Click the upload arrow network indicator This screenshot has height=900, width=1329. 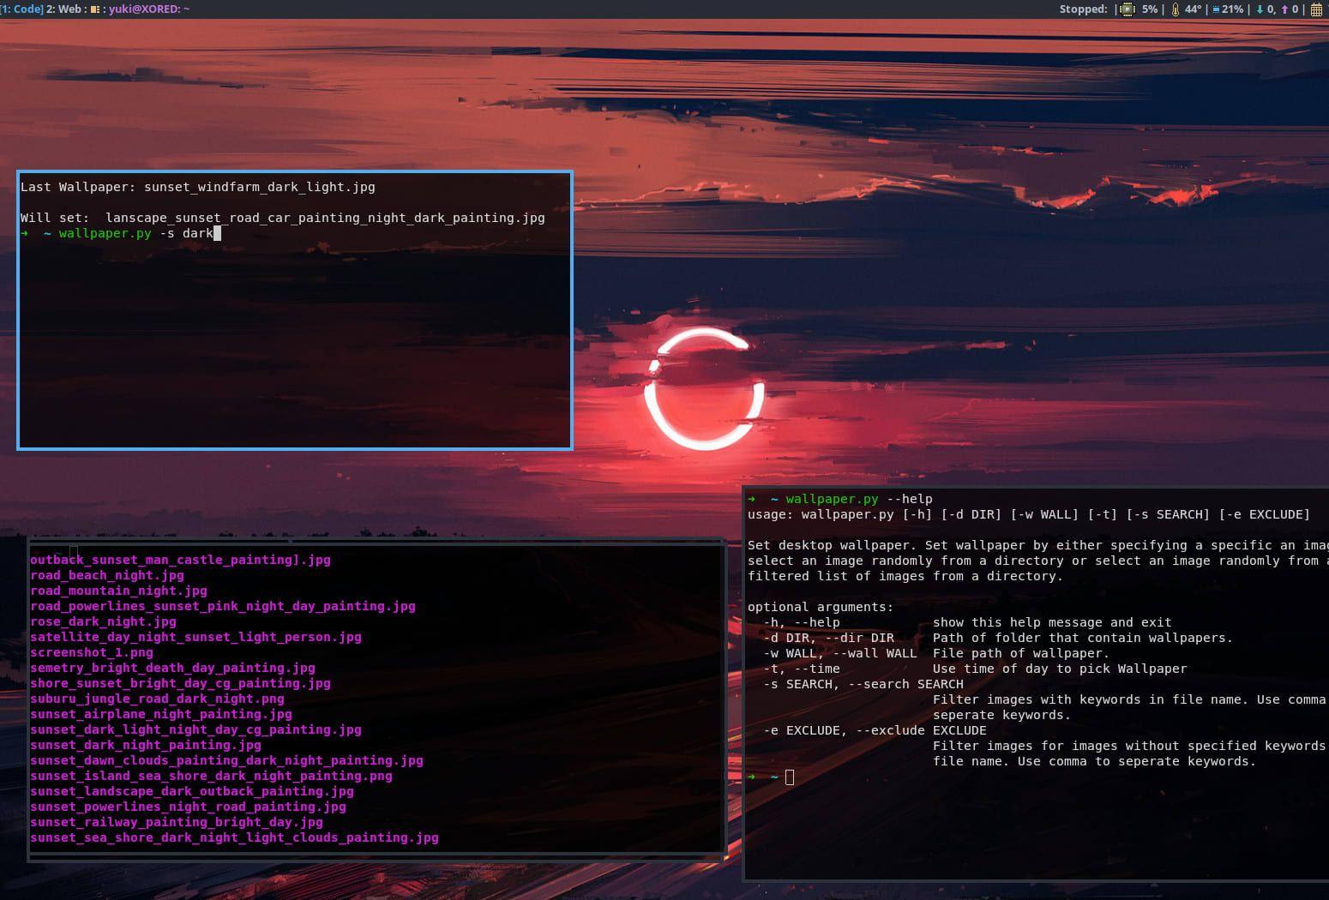point(1284,9)
